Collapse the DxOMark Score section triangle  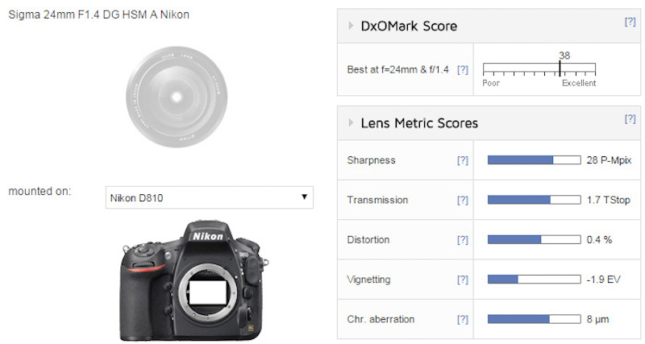click(351, 27)
